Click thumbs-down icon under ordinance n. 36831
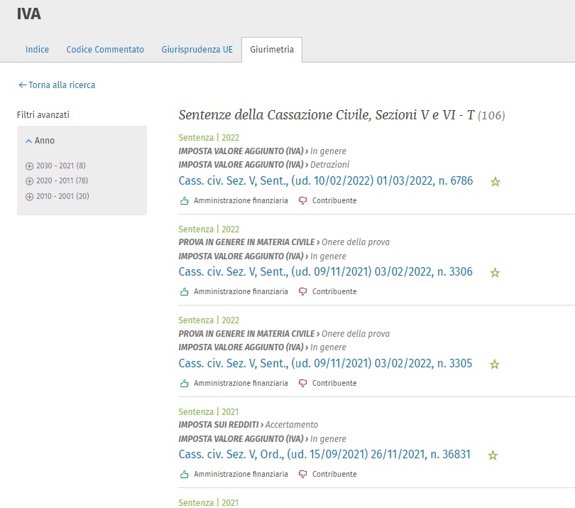This screenshot has width=575, height=508. click(x=303, y=475)
